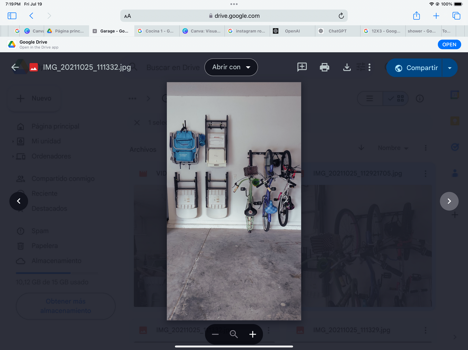This screenshot has height=350, width=468.
Task: Click the Compartir share button
Action: click(x=415, y=68)
